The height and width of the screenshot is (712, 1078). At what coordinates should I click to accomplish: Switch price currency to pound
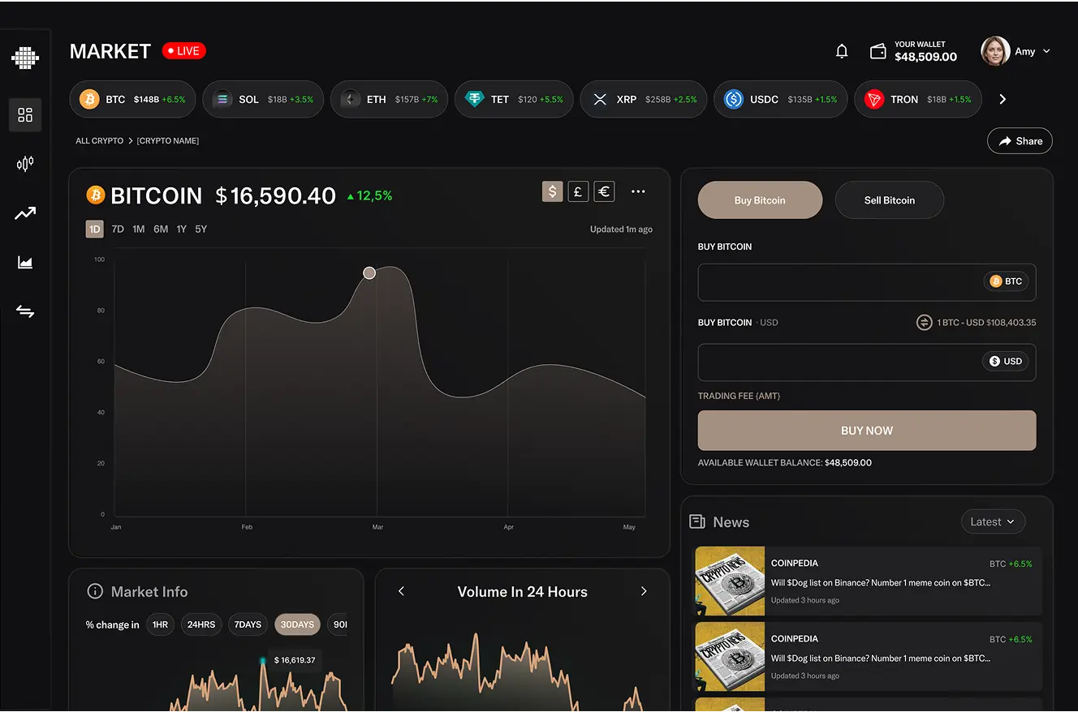(578, 191)
